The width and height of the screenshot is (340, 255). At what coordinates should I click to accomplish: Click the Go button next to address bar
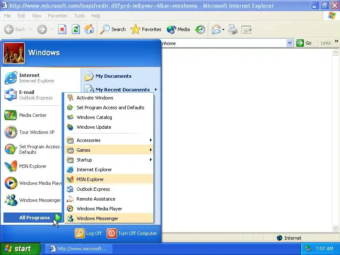(304, 43)
